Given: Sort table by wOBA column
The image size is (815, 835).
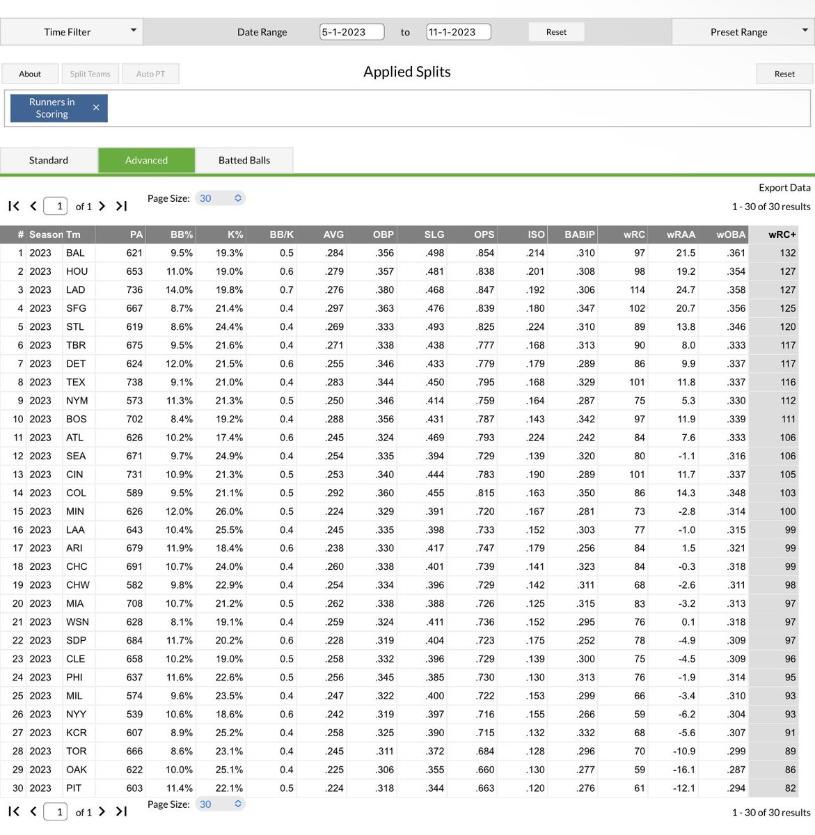Looking at the screenshot, I should coord(724,234).
